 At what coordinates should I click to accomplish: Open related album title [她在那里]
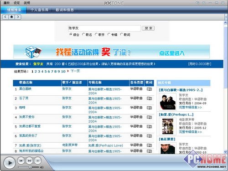pyautogui.click(x=167, y=139)
